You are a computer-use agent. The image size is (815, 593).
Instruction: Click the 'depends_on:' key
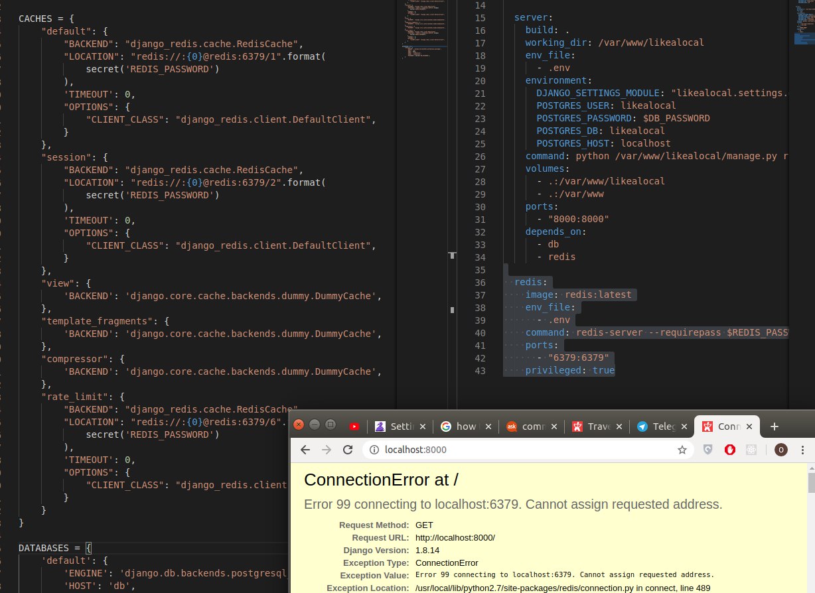pos(556,231)
